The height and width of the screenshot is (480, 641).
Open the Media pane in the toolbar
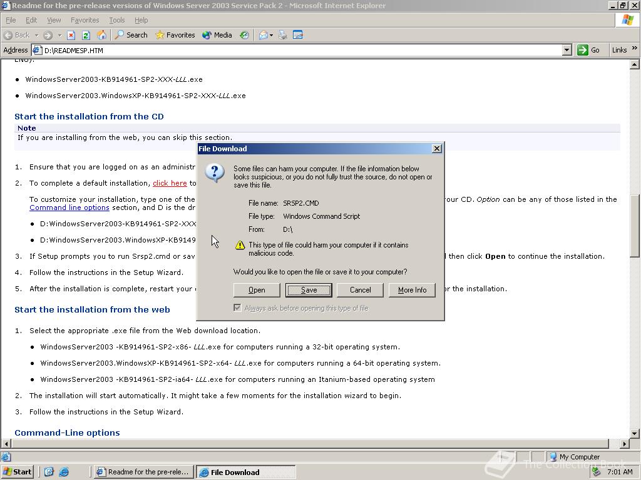tap(217, 35)
